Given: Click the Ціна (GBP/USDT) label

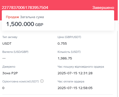Looking at the screenshot, I should (x=69, y=37).
